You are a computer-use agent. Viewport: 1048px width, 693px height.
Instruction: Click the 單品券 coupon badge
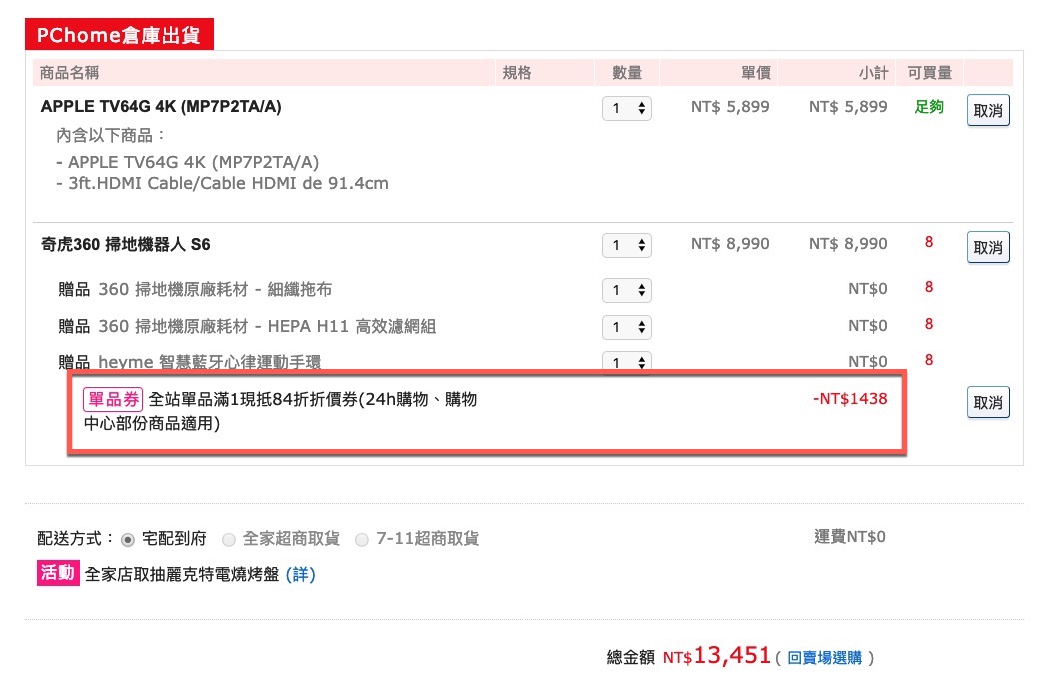[x=112, y=399]
